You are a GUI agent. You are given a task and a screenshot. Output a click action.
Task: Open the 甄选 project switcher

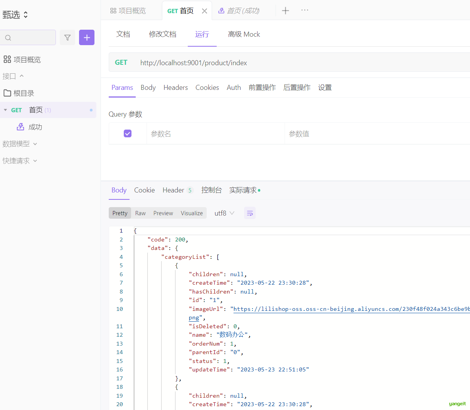click(15, 15)
